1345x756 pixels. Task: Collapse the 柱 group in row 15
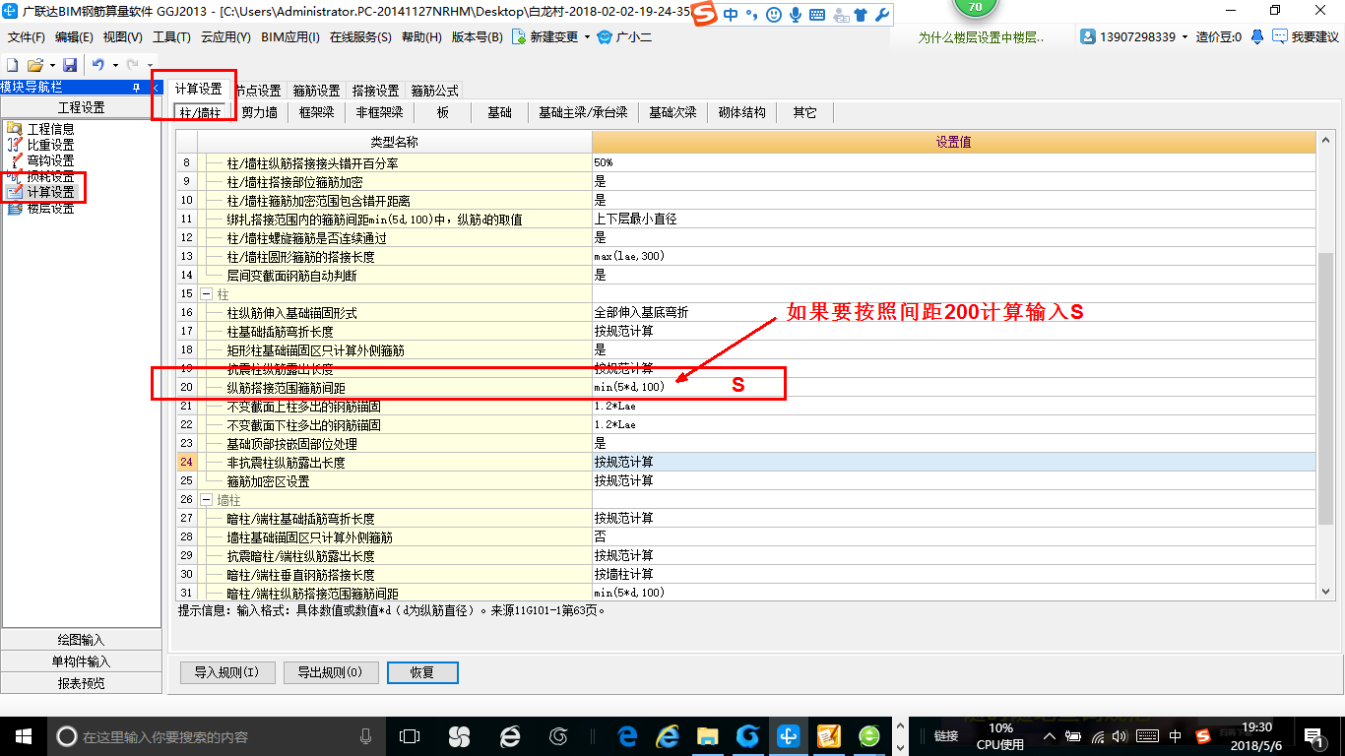tap(207, 293)
